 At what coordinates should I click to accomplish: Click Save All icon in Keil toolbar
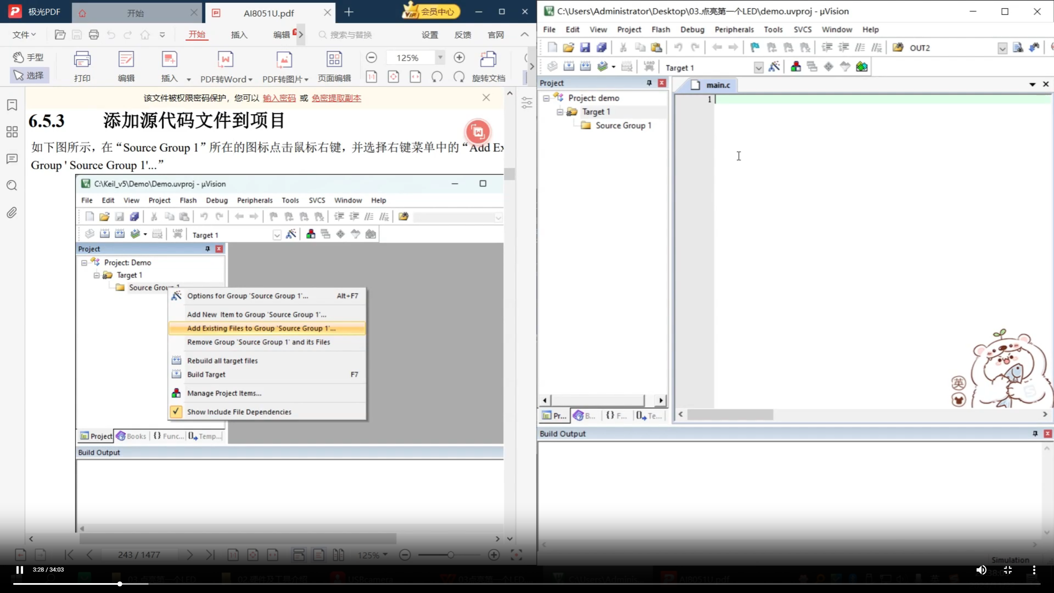click(602, 47)
